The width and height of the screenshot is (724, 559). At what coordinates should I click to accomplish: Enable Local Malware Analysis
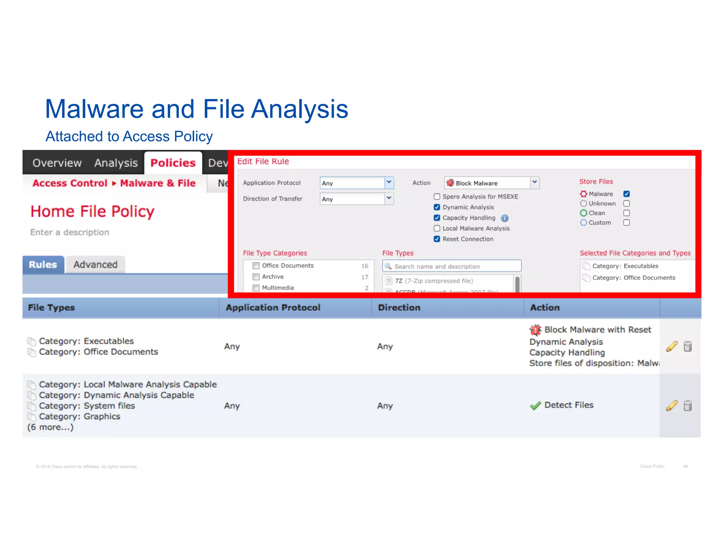pos(437,228)
